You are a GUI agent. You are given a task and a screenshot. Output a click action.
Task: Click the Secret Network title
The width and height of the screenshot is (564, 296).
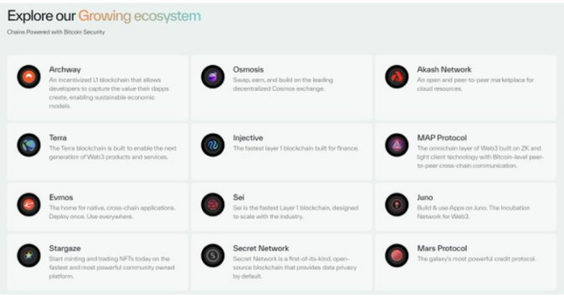[x=261, y=249]
